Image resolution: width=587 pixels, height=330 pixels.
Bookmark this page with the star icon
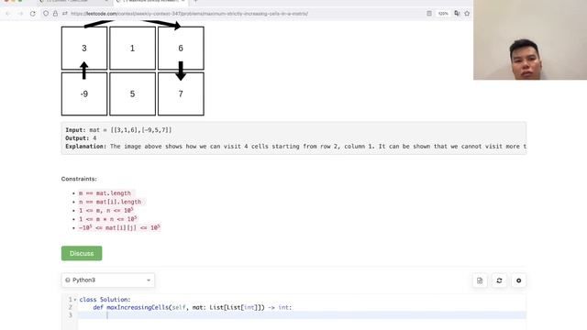pyautogui.click(x=467, y=14)
